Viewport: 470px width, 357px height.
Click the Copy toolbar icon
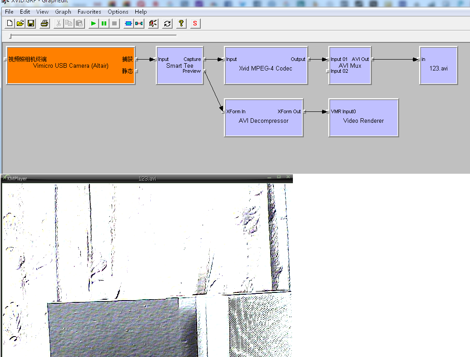69,23
